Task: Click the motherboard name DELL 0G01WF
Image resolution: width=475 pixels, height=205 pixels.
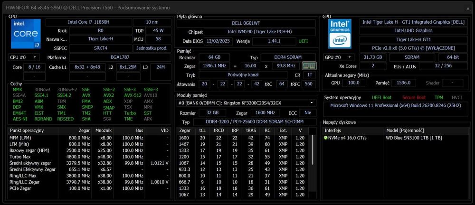Action: 246,23
